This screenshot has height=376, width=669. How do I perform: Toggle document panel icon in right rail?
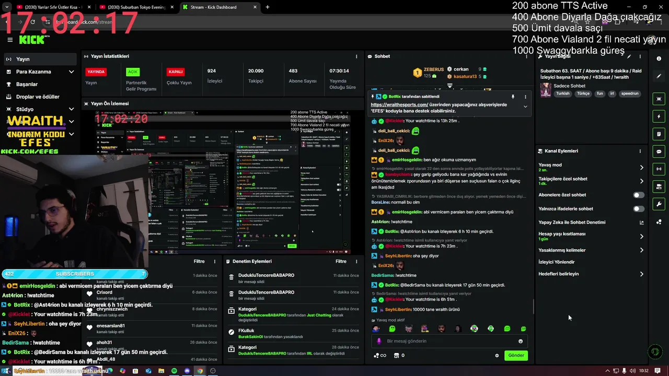659,134
